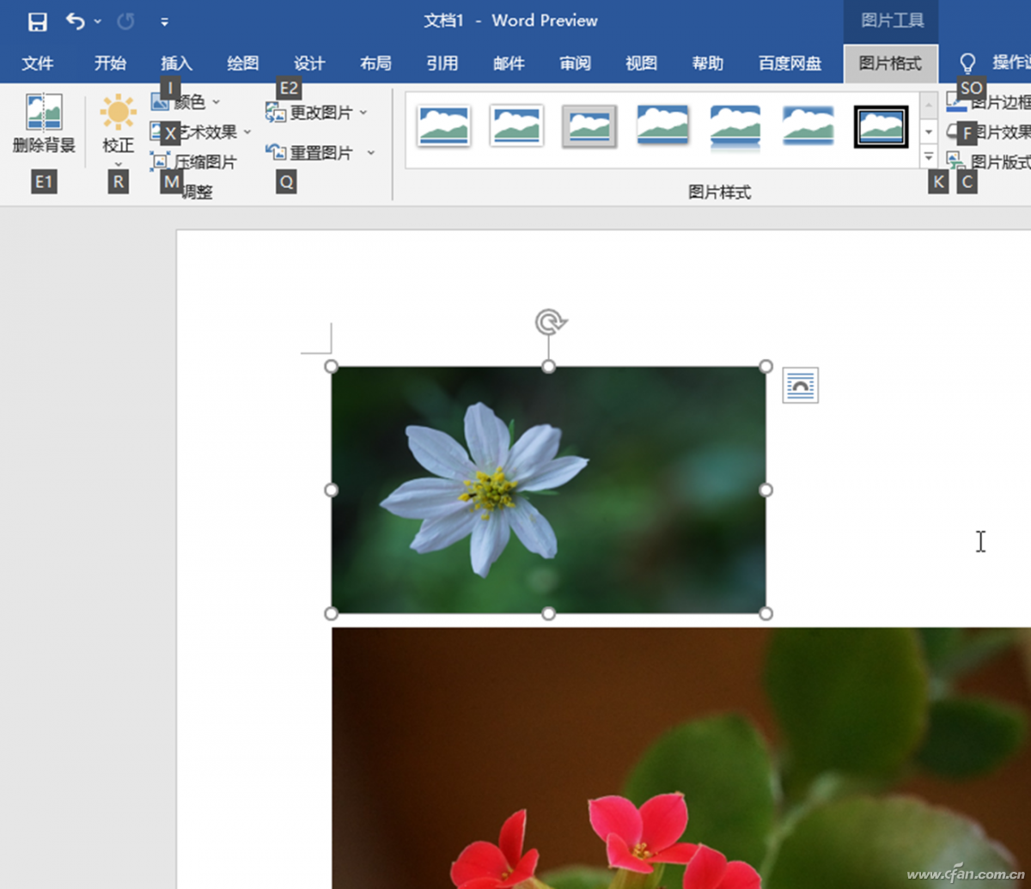This screenshot has width=1031, height=889.
Task: Apply the drop shadow rectangle picture style
Action: (662, 126)
